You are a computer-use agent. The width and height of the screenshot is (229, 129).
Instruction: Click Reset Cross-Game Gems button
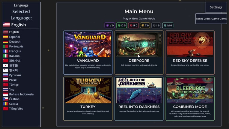(211, 19)
